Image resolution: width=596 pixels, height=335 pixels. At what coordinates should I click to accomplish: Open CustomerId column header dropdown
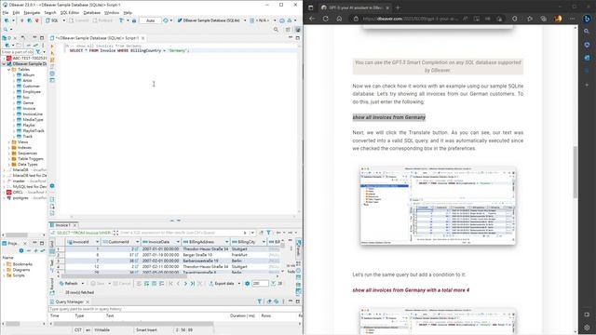point(137,242)
